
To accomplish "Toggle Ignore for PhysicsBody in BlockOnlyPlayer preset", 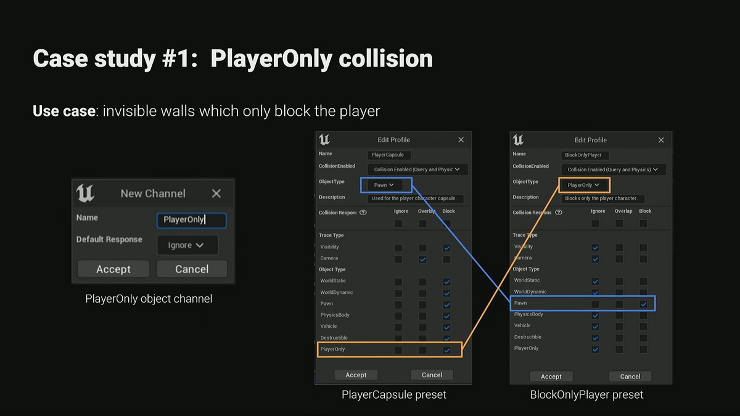I will pos(595,314).
